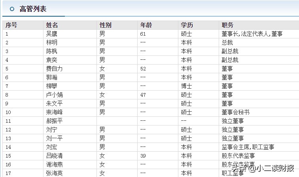The height and width of the screenshot is (177, 299).
Task: Click 董事 position in 卢小娟's row
Action: (x=227, y=95)
